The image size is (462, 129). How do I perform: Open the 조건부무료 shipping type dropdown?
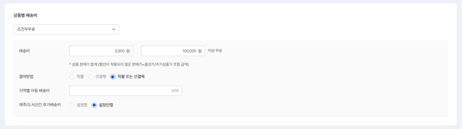pos(63,29)
